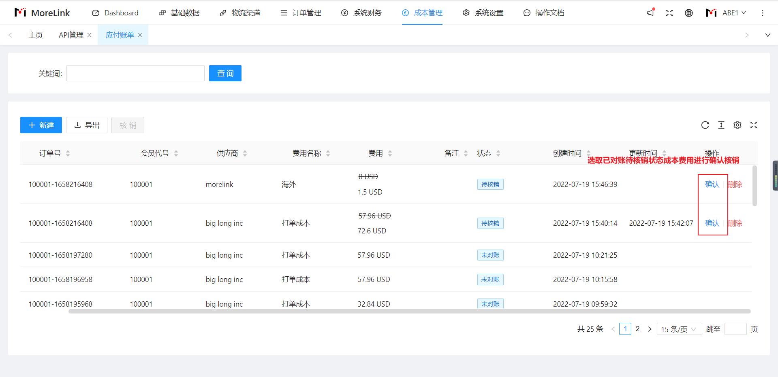
Task: Expand table to fullscreen icon
Action: click(x=754, y=125)
